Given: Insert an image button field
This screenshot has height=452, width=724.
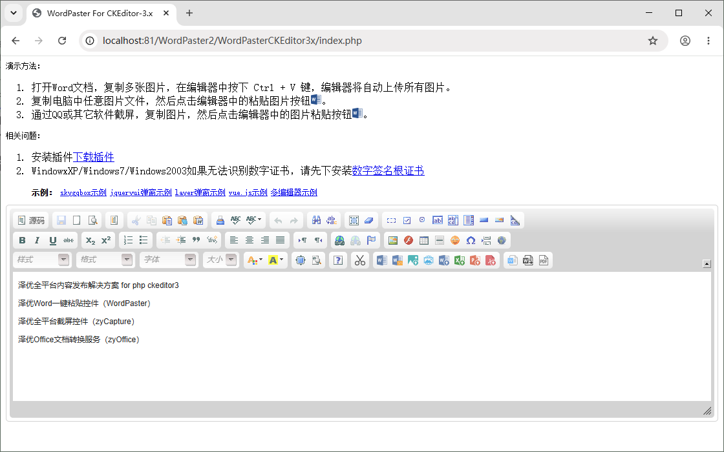Looking at the screenshot, I should click(x=499, y=220).
